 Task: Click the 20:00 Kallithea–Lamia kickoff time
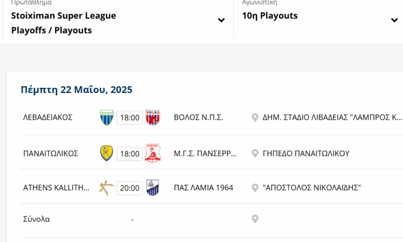(x=130, y=188)
